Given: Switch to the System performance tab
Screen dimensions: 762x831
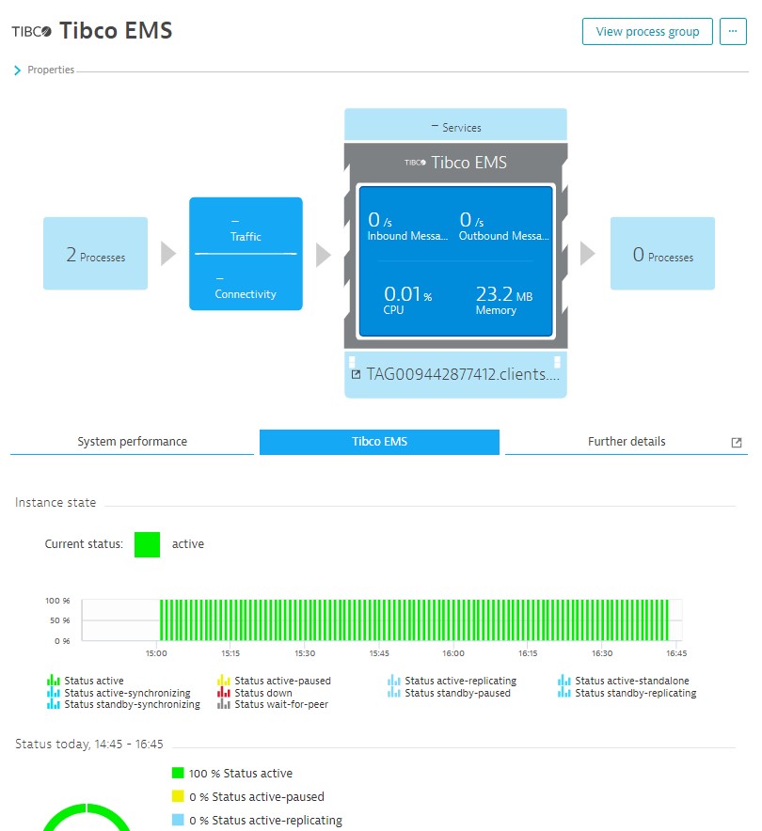Looking at the screenshot, I should pyautogui.click(x=132, y=442).
